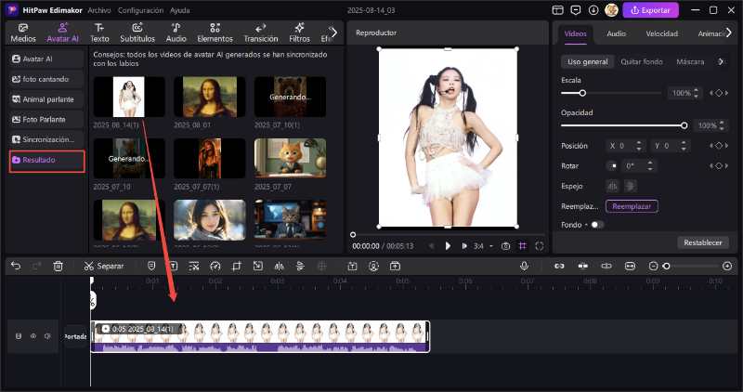Add Rotar keyframe diamond

pyautogui.click(x=719, y=166)
